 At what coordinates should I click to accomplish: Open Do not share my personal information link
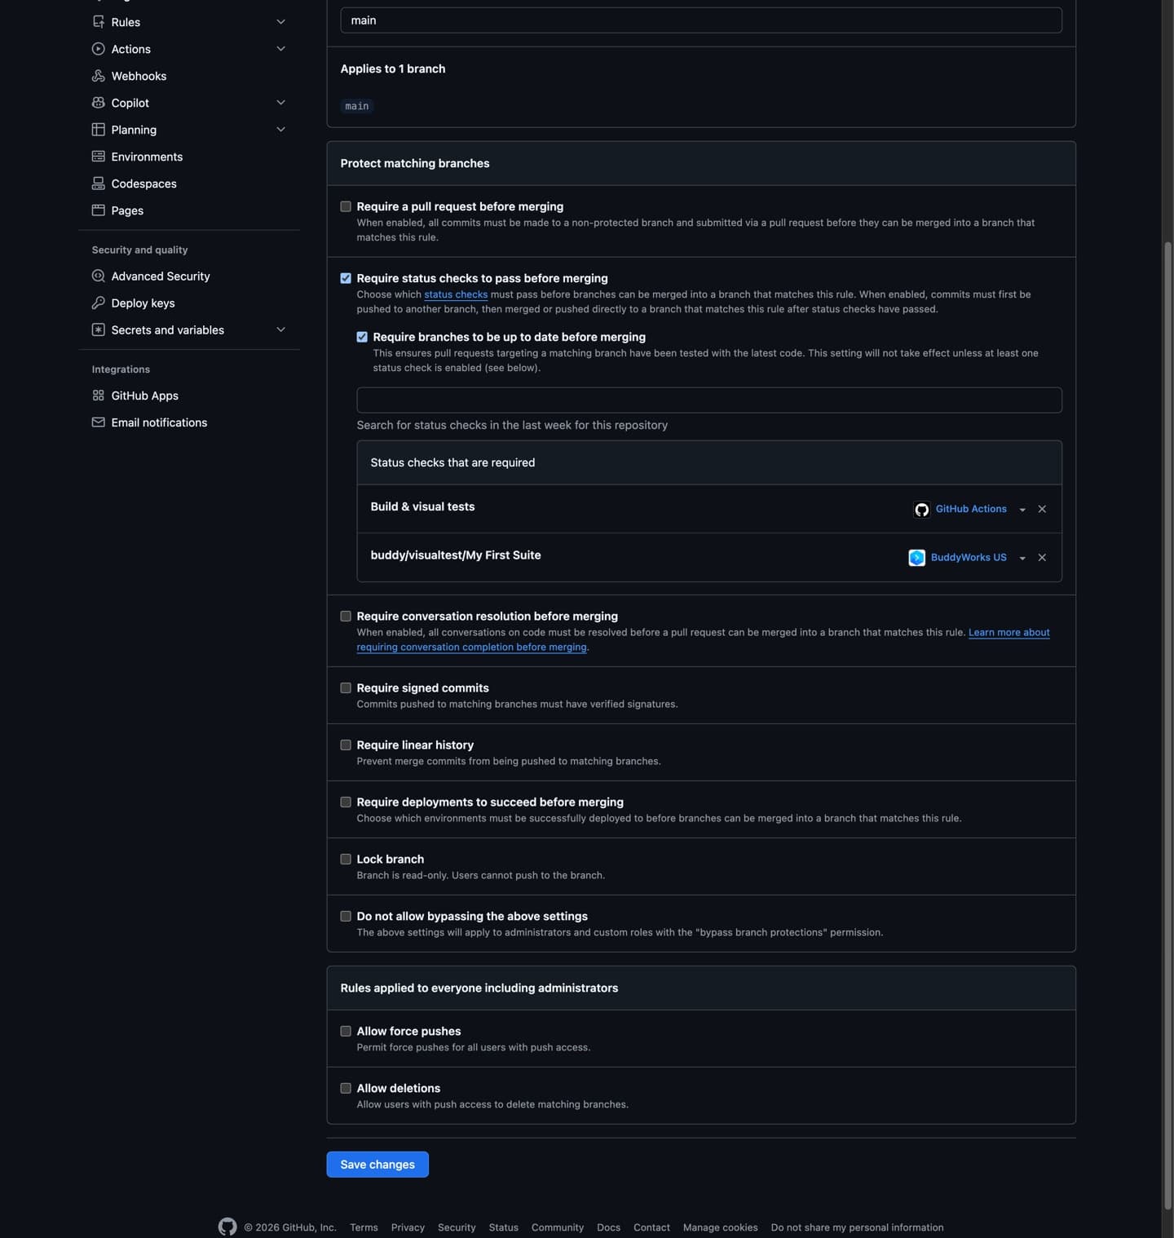[x=857, y=1227]
